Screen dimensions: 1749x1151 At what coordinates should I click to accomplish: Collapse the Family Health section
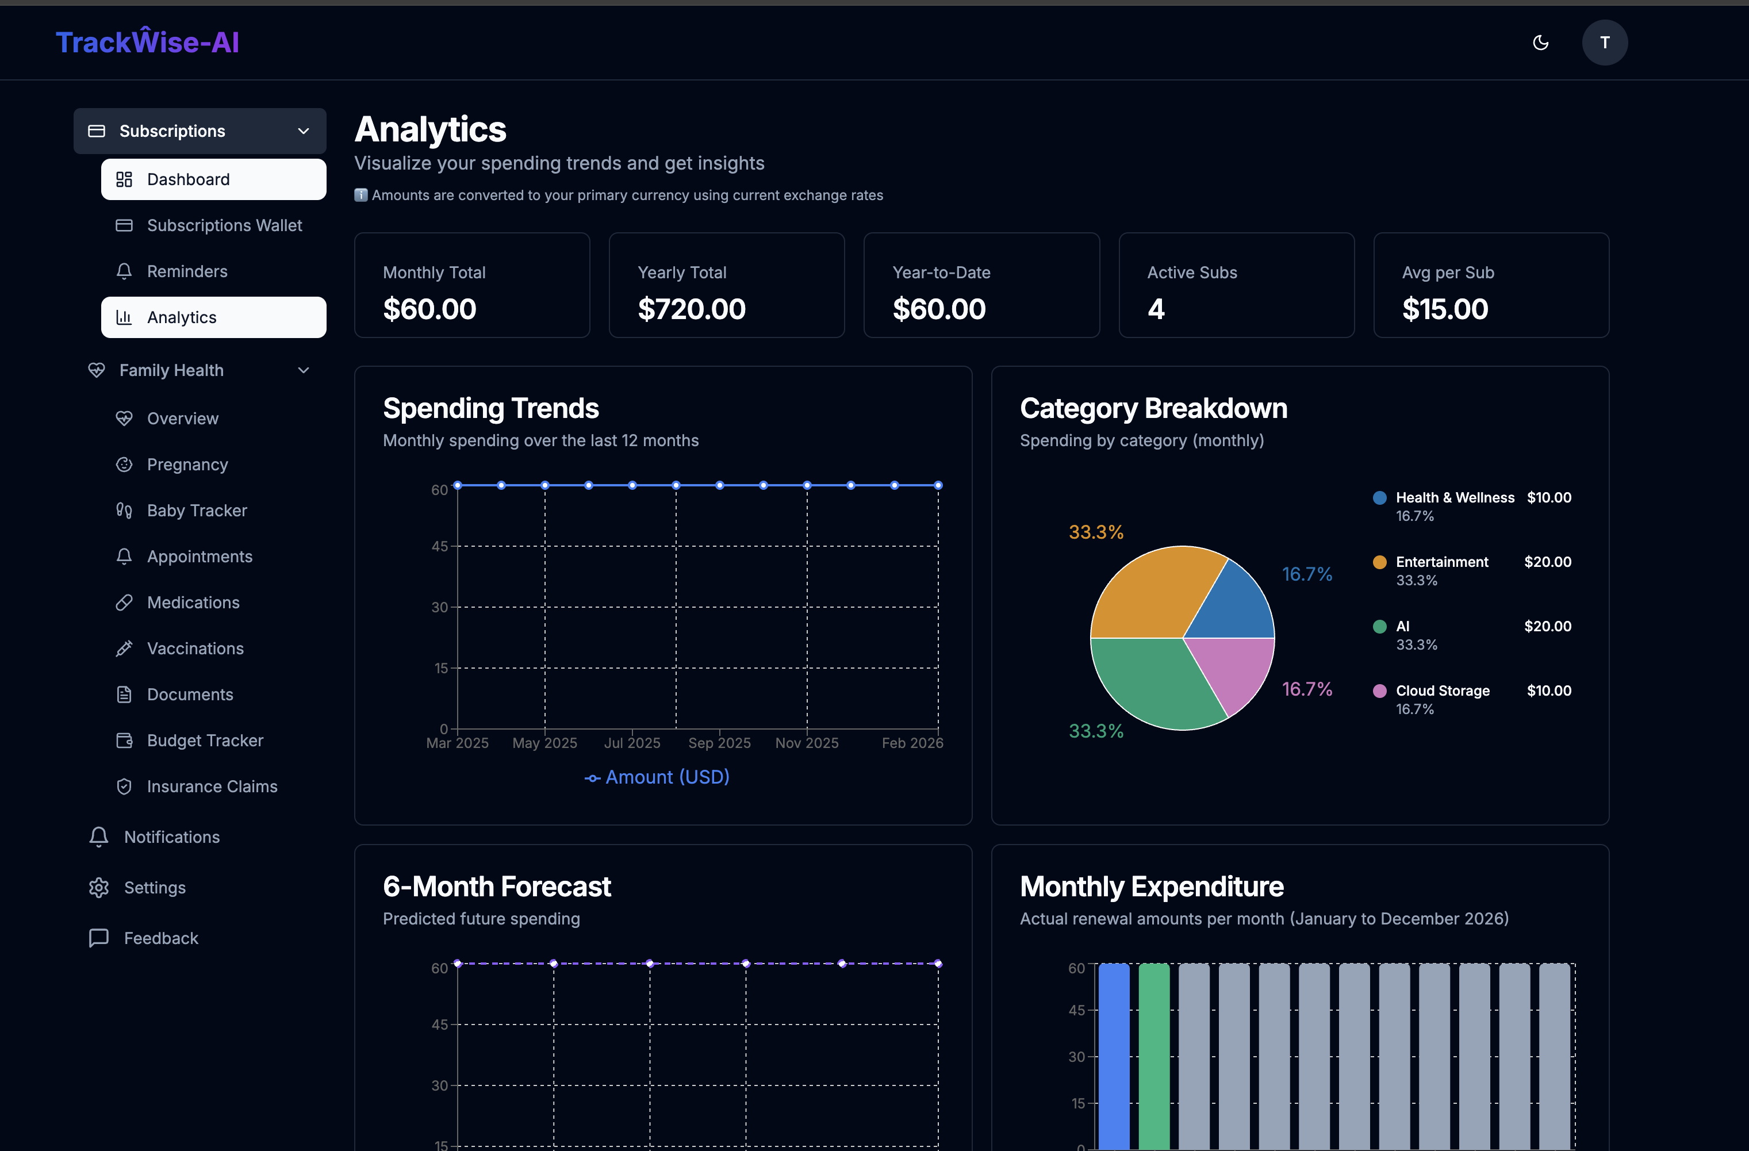[304, 370]
